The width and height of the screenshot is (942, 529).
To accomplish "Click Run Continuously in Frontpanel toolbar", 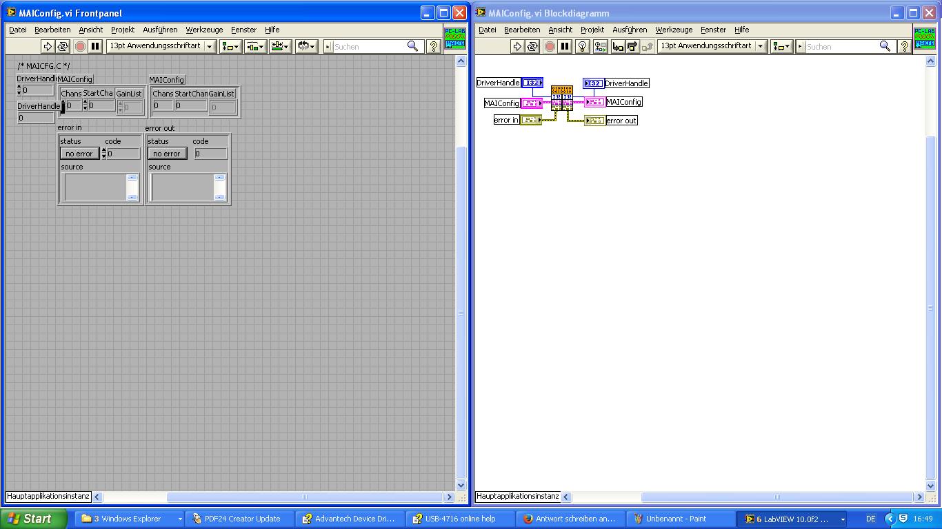I will coord(63,46).
